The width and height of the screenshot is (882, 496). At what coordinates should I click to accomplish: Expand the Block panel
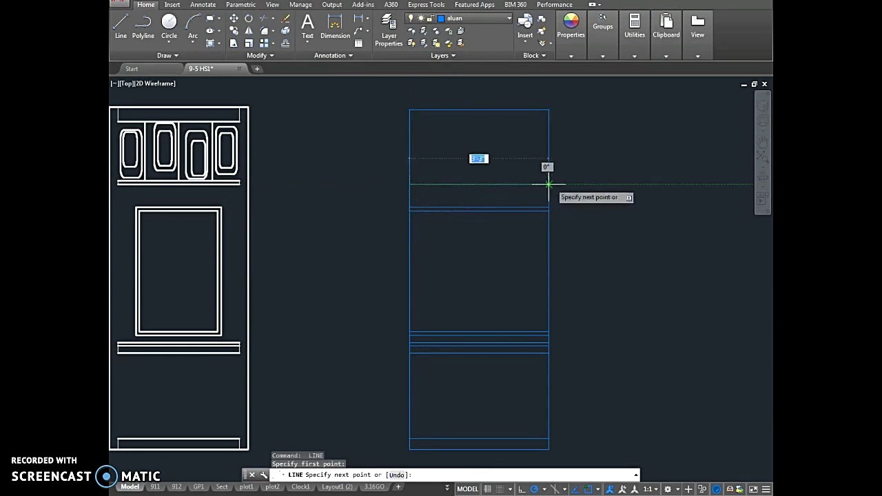[534, 56]
